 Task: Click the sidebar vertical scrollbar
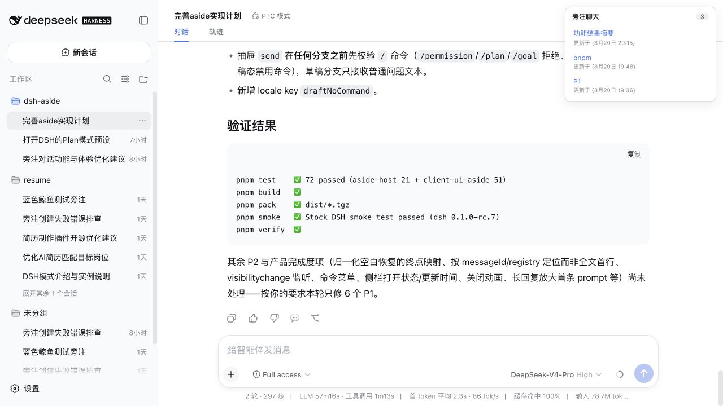pos(155,217)
